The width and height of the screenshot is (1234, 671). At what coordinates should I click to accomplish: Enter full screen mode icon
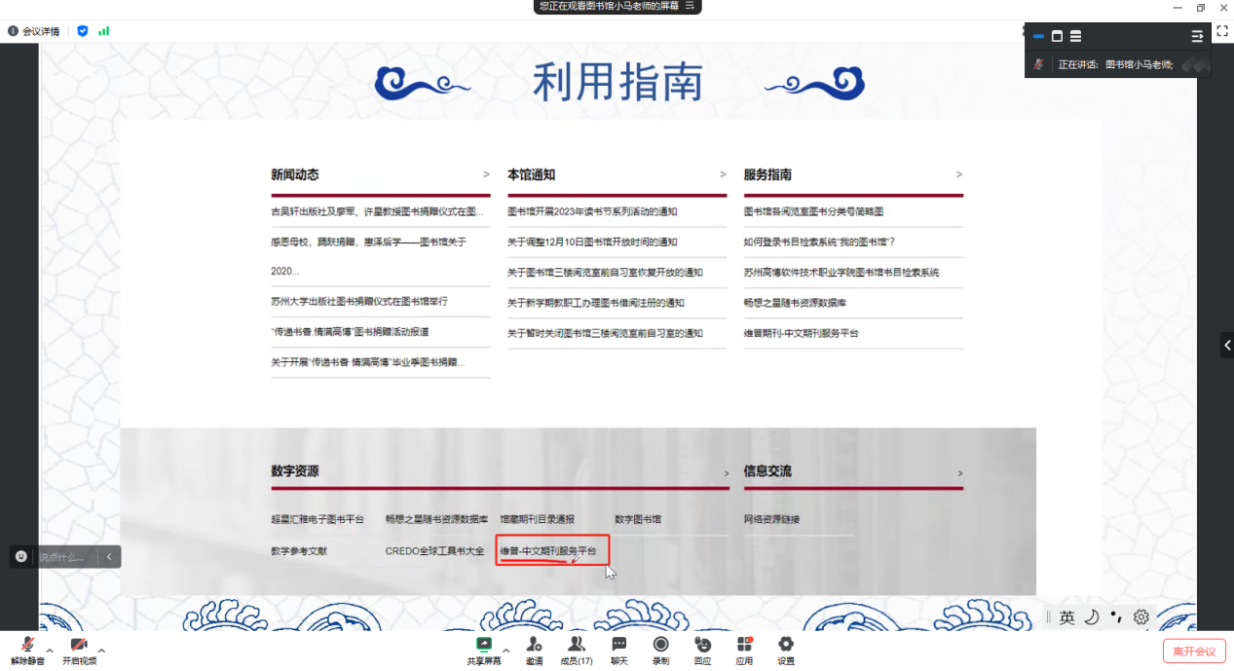coord(1221,31)
